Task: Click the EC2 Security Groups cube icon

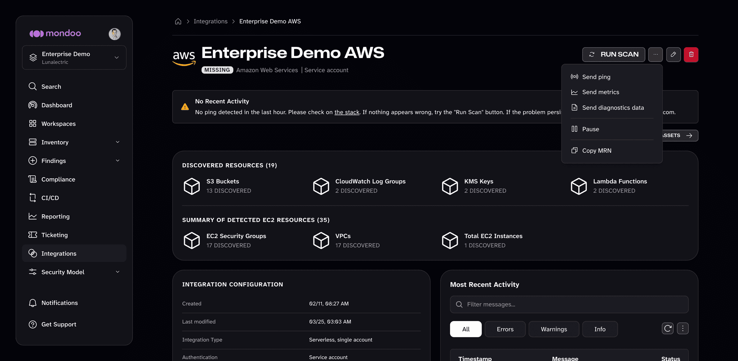Action: 192,241
